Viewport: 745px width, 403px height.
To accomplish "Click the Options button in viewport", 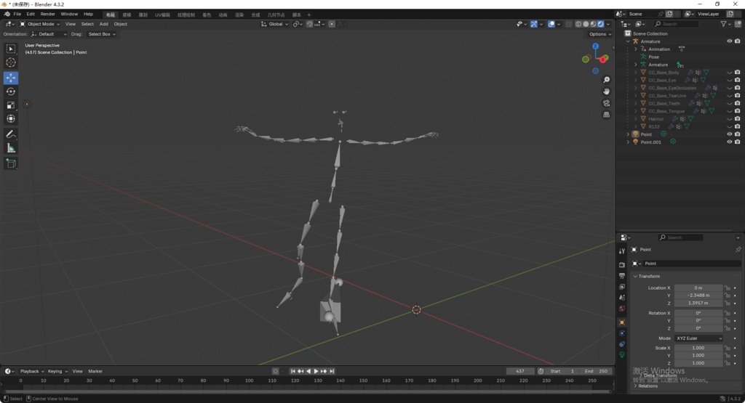I will coord(598,34).
